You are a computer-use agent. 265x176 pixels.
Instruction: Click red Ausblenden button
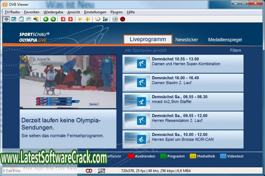pos(141,156)
